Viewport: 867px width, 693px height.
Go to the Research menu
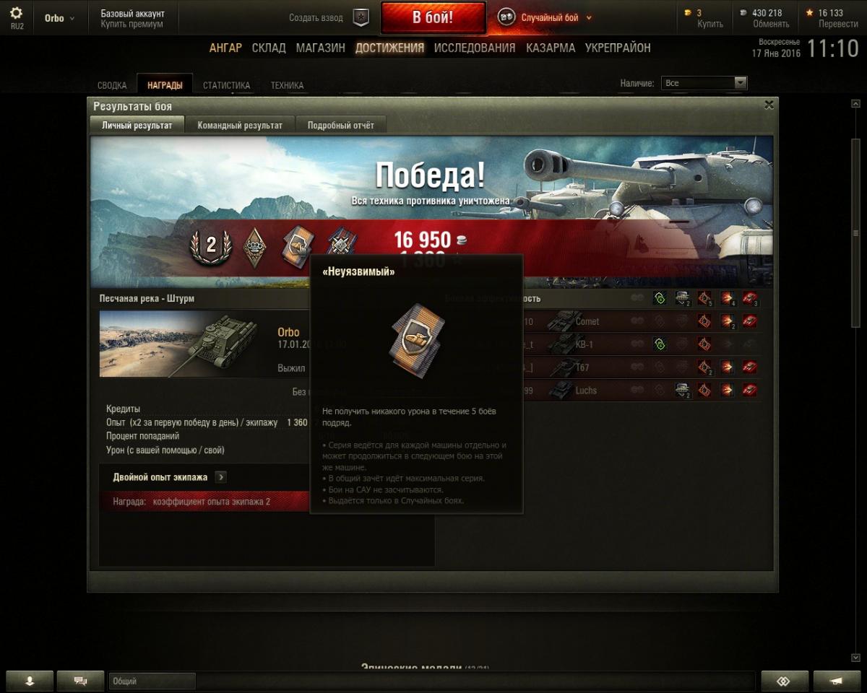tap(475, 48)
